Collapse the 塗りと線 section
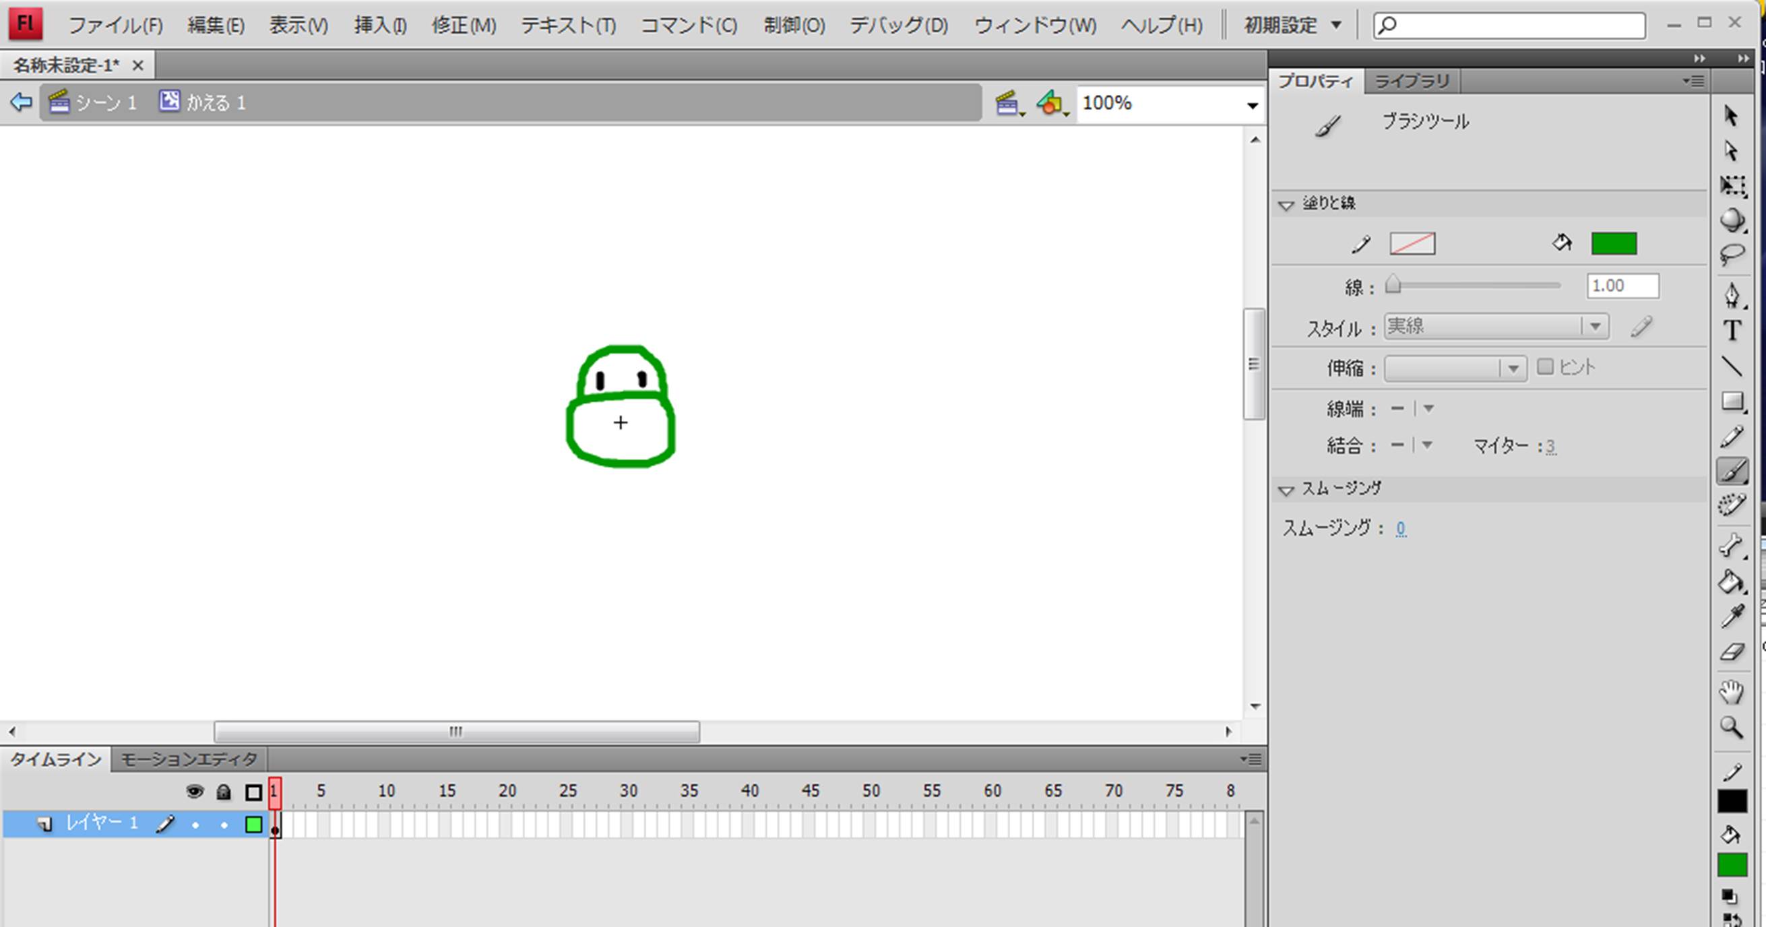 point(1286,204)
